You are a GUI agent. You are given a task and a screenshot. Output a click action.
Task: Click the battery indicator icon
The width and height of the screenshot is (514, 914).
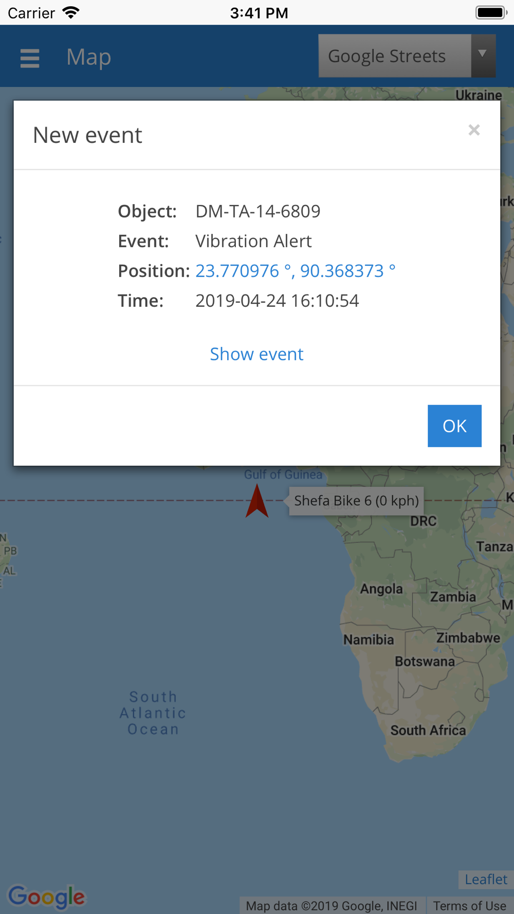(491, 12)
